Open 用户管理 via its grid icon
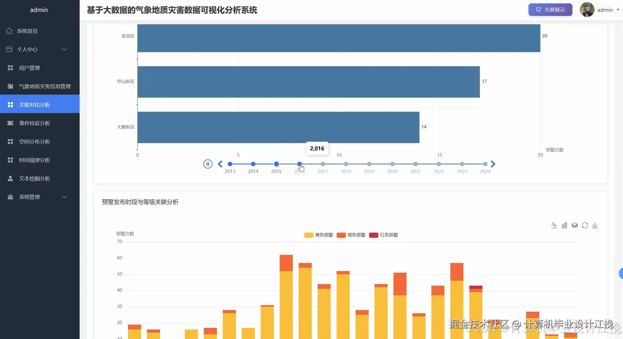Screen dimensions: 623x339 tap(10, 68)
